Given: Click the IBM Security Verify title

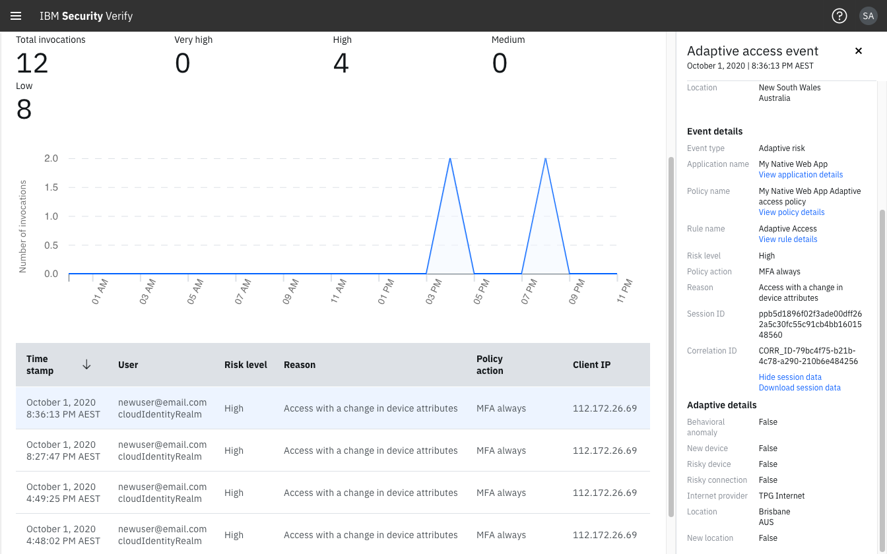Looking at the screenshot, I should point(86,16).
